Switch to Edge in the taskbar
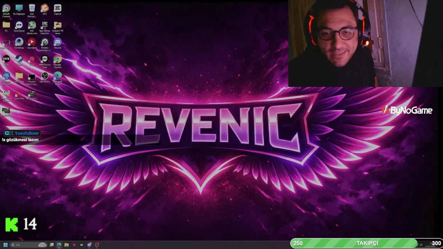The width and height of the screenshot is (443, 249). (x=59, y=245)
